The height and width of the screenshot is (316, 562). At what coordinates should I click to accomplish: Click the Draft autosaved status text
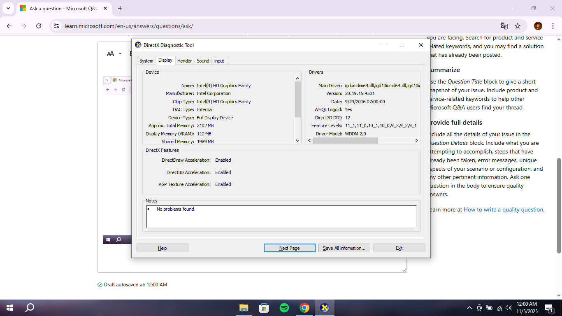pyautogui.click(x=135, y=285)
